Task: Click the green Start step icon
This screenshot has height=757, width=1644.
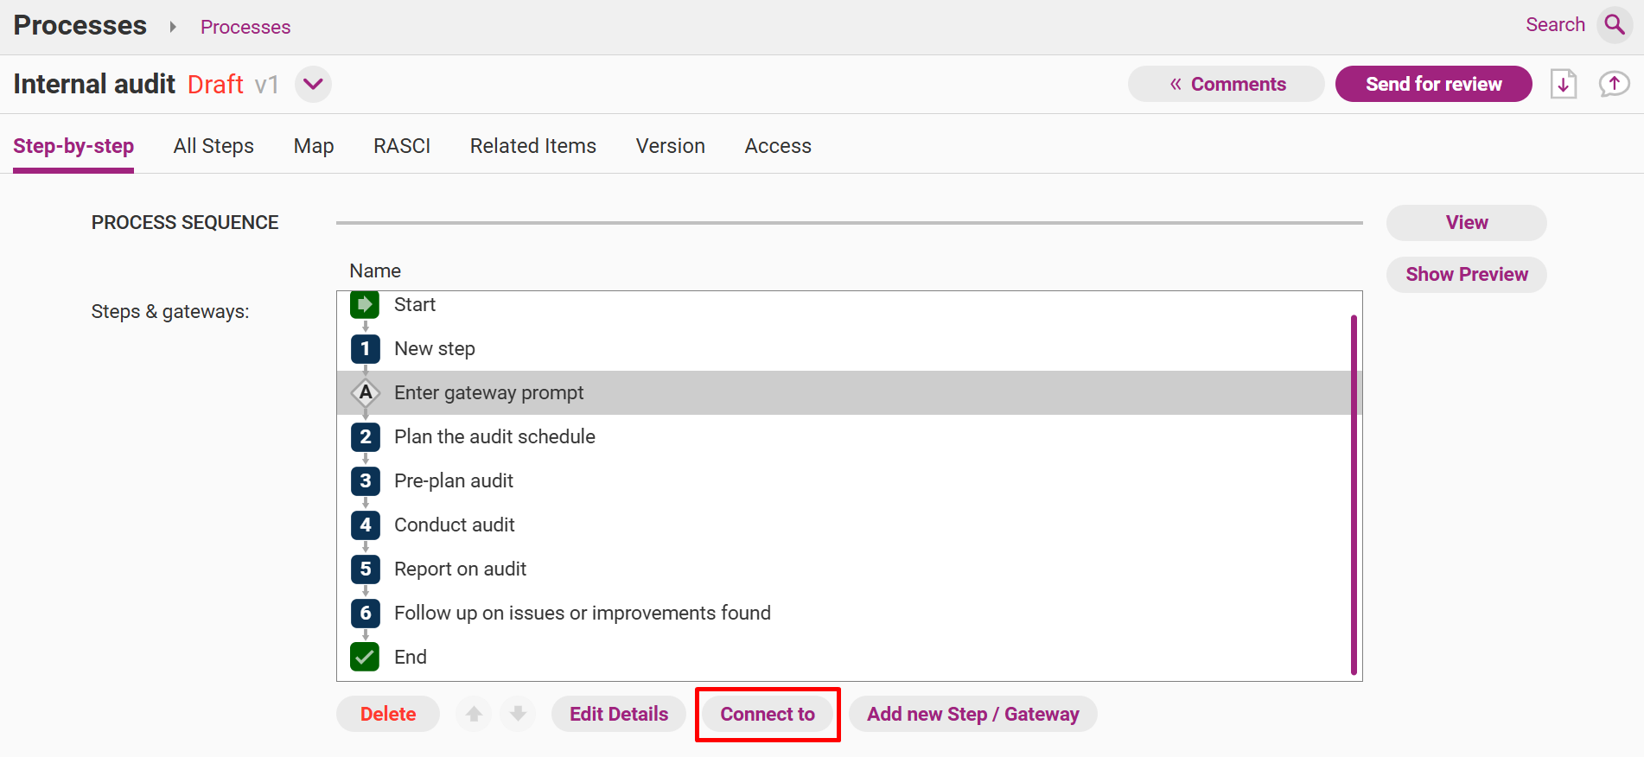Action: point(365,304)
